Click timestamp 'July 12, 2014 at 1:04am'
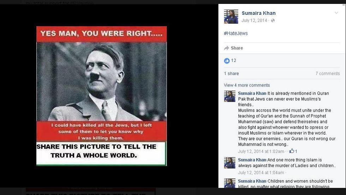 coord(261,173)
